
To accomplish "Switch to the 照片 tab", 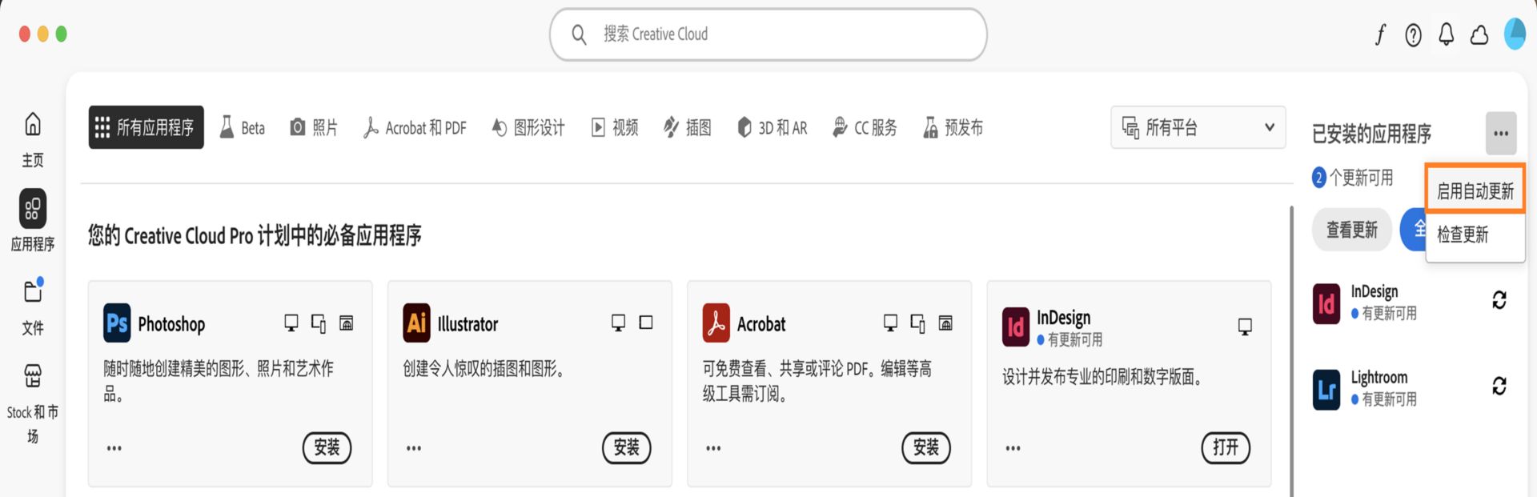I will pos(314,127).
